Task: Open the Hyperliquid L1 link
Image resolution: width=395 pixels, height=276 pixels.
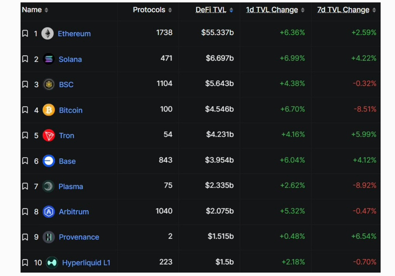Action: tap(86, 263)
